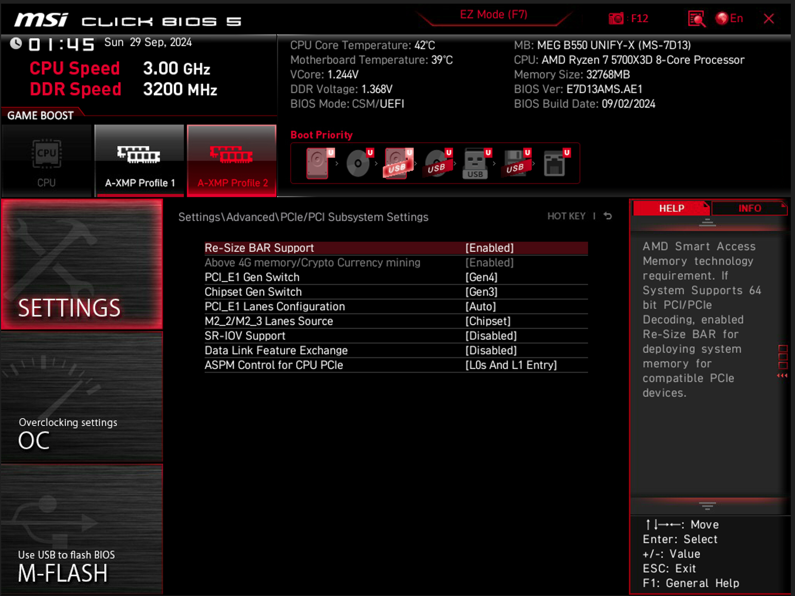Click the Re-Size BAR Support label
The height and width of the screenshot is (596, 795).
[259, 248]
